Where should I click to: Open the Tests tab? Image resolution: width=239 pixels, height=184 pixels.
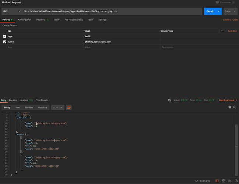pyautogui.click(x=90, y=20)
